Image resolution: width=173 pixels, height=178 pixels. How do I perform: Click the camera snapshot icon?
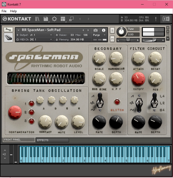tap(95, 30)
